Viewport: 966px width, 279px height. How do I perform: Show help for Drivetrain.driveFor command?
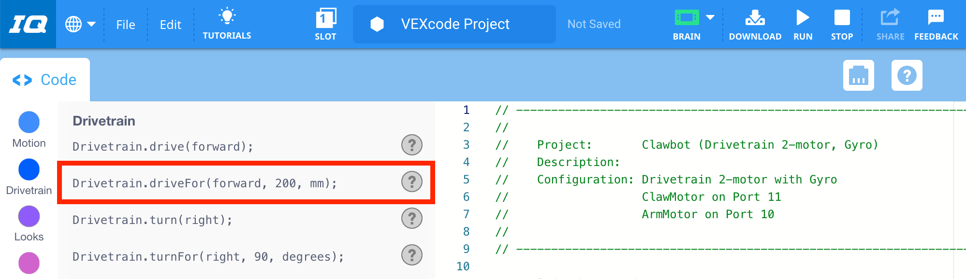(x=412, y=182)
